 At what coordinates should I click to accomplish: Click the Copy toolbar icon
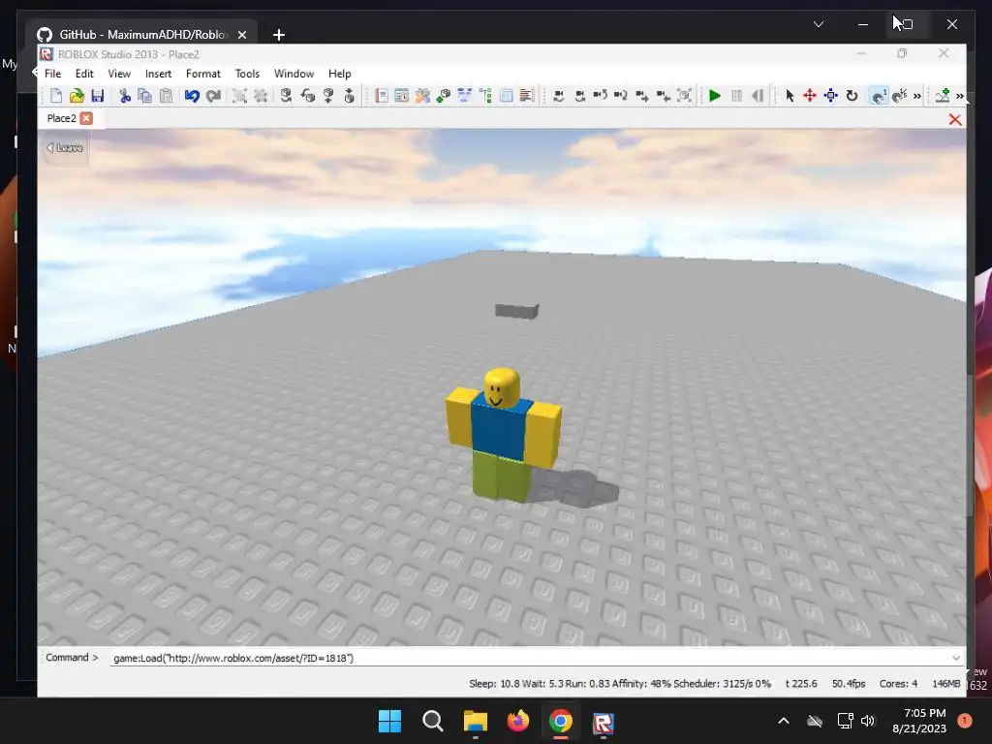click(145, 96)
